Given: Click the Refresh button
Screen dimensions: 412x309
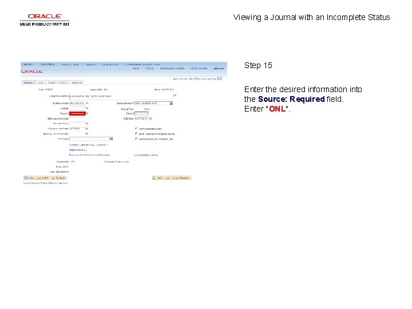Looking at the screenshot, I should point(59,178).
